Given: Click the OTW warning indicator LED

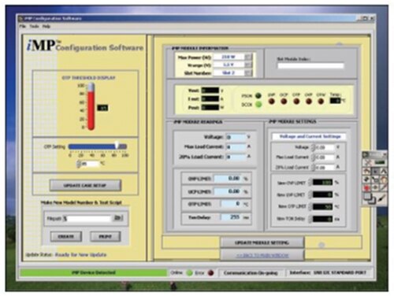Looking at the screenshot, I should point(321,102).
